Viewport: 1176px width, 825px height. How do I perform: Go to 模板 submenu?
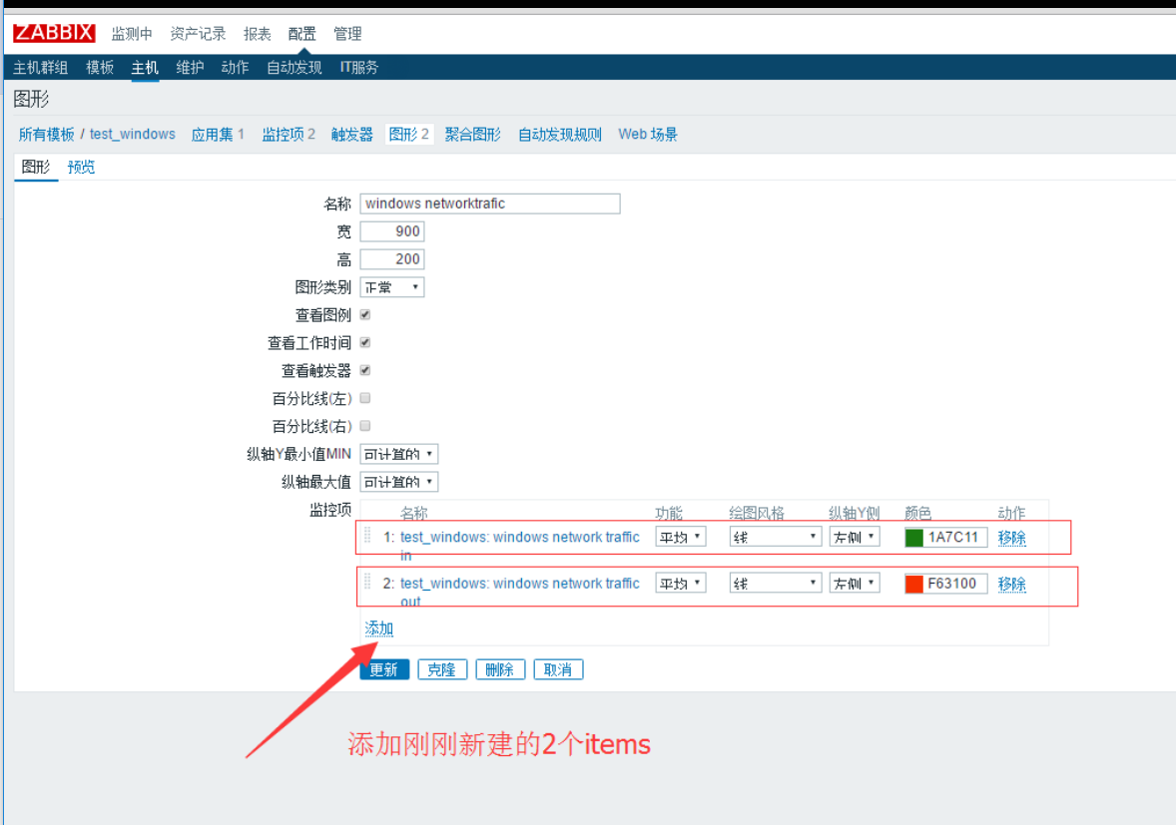(x=100, y=68)
